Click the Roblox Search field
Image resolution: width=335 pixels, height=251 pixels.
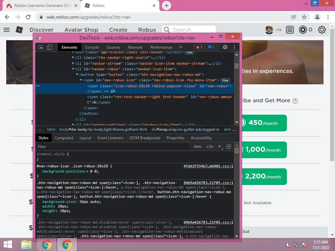pyautogui.click(x=189, y=29)
